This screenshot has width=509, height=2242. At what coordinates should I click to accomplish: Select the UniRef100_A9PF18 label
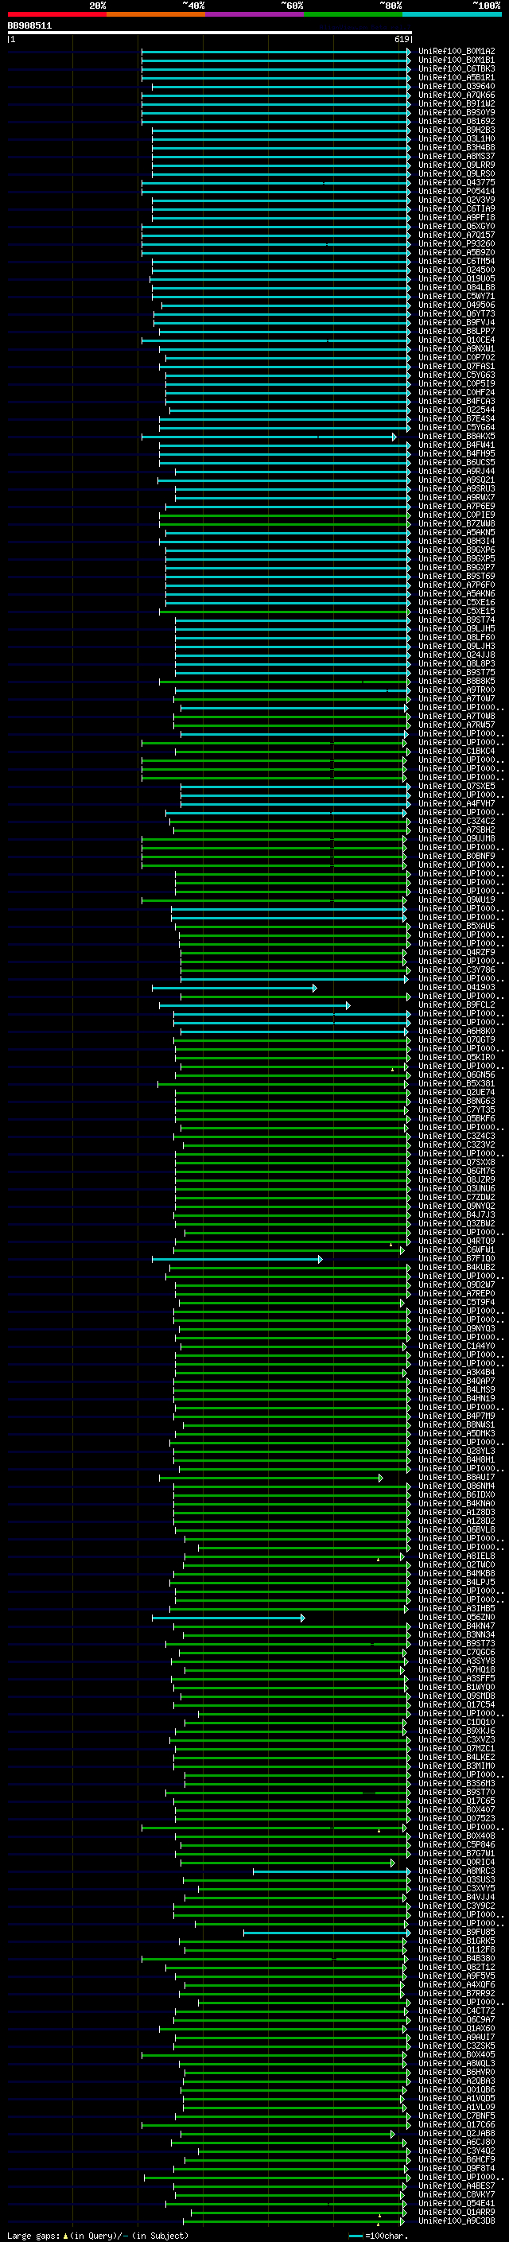click(x=457, y=218)
